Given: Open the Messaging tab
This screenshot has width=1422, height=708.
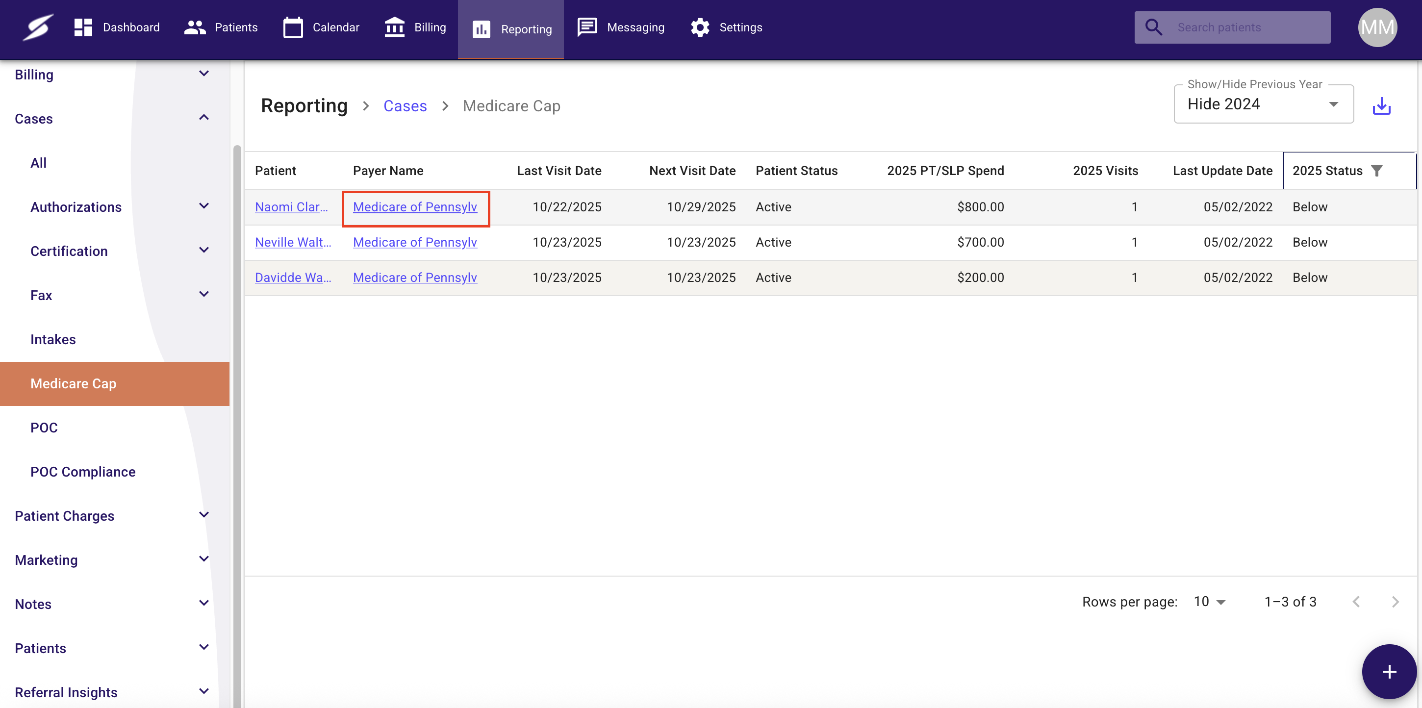Looking at the screenshot, I should pyautogui.click(x=621, y=27).
